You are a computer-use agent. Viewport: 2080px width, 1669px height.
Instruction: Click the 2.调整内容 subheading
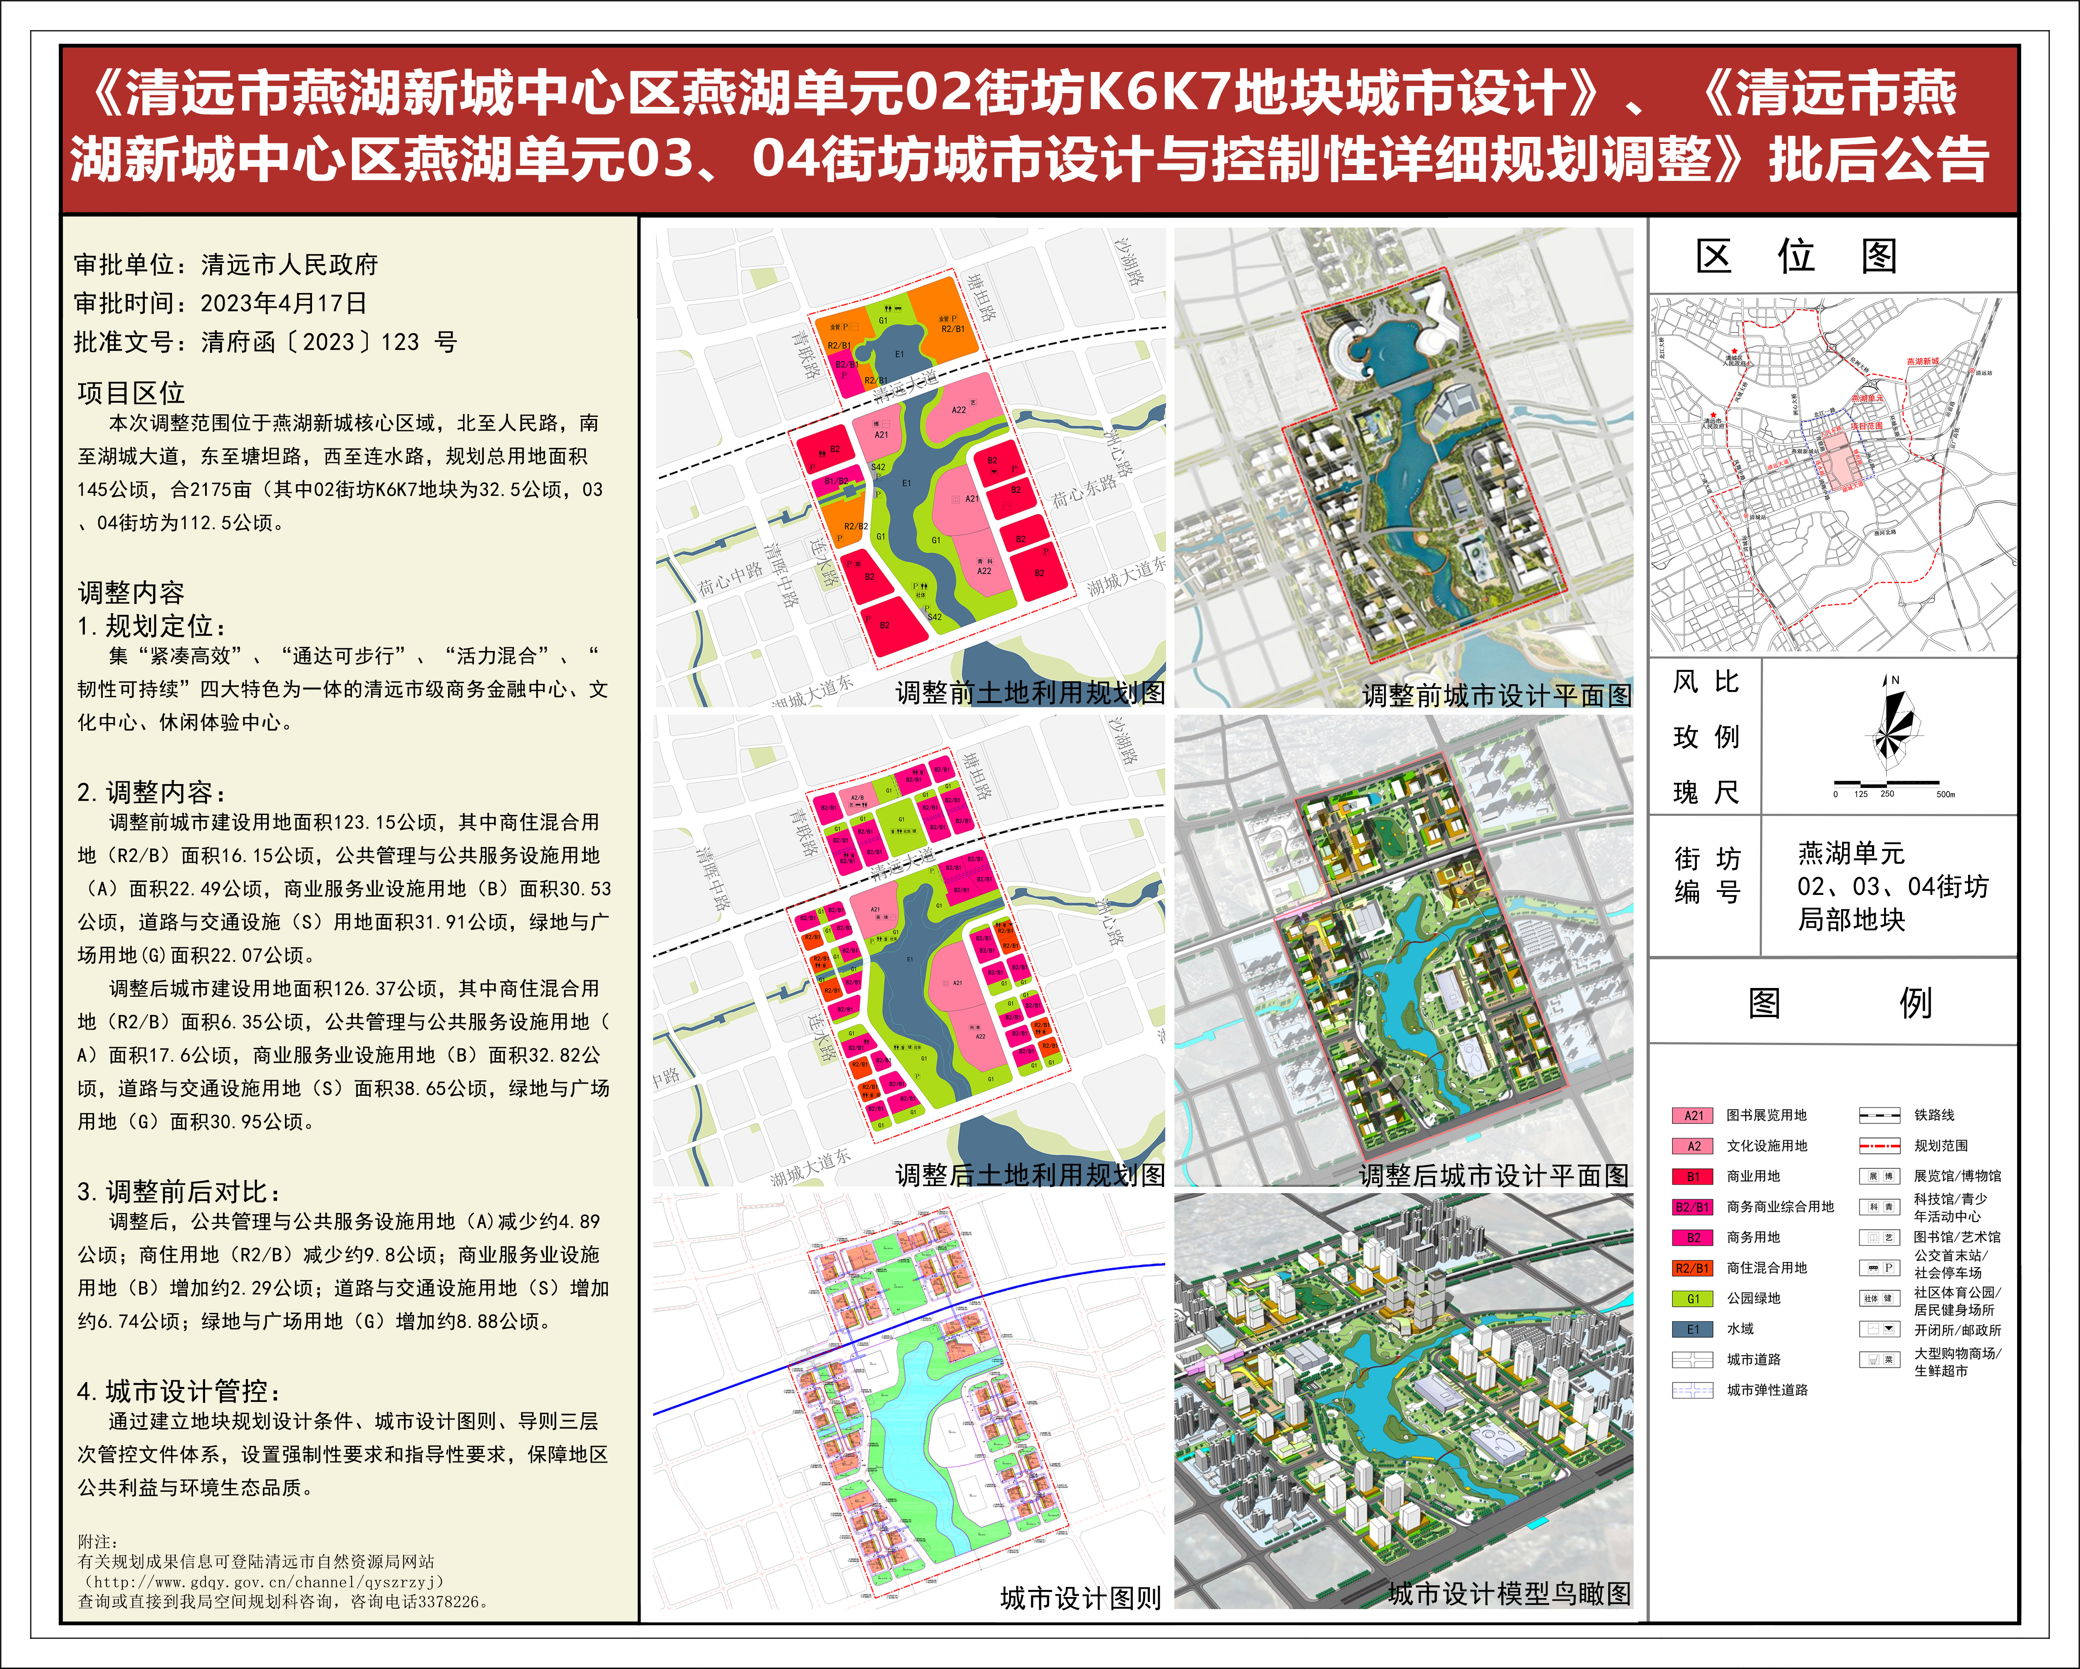[x=152, y=792]
